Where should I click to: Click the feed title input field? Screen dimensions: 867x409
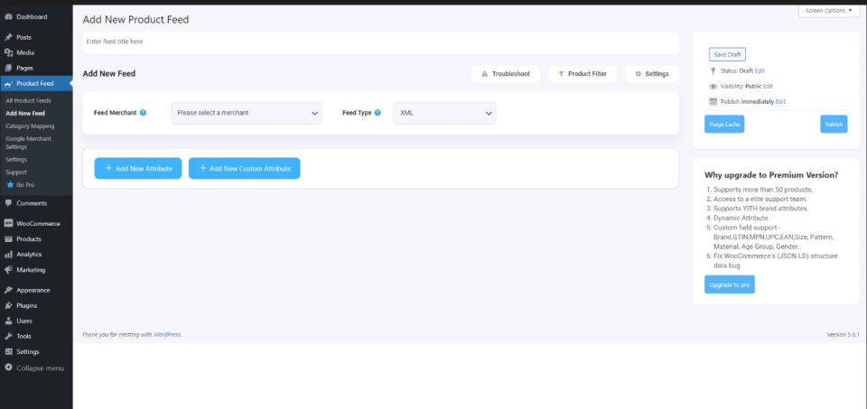pyautogui.click(x=379, y=42)
